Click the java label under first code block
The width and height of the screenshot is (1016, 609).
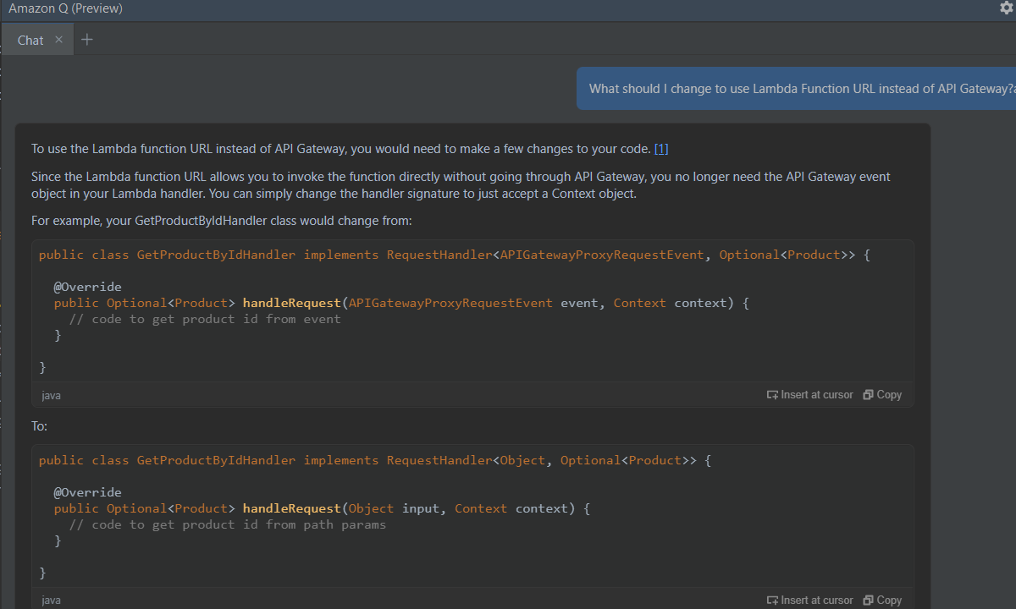point(51,395)
